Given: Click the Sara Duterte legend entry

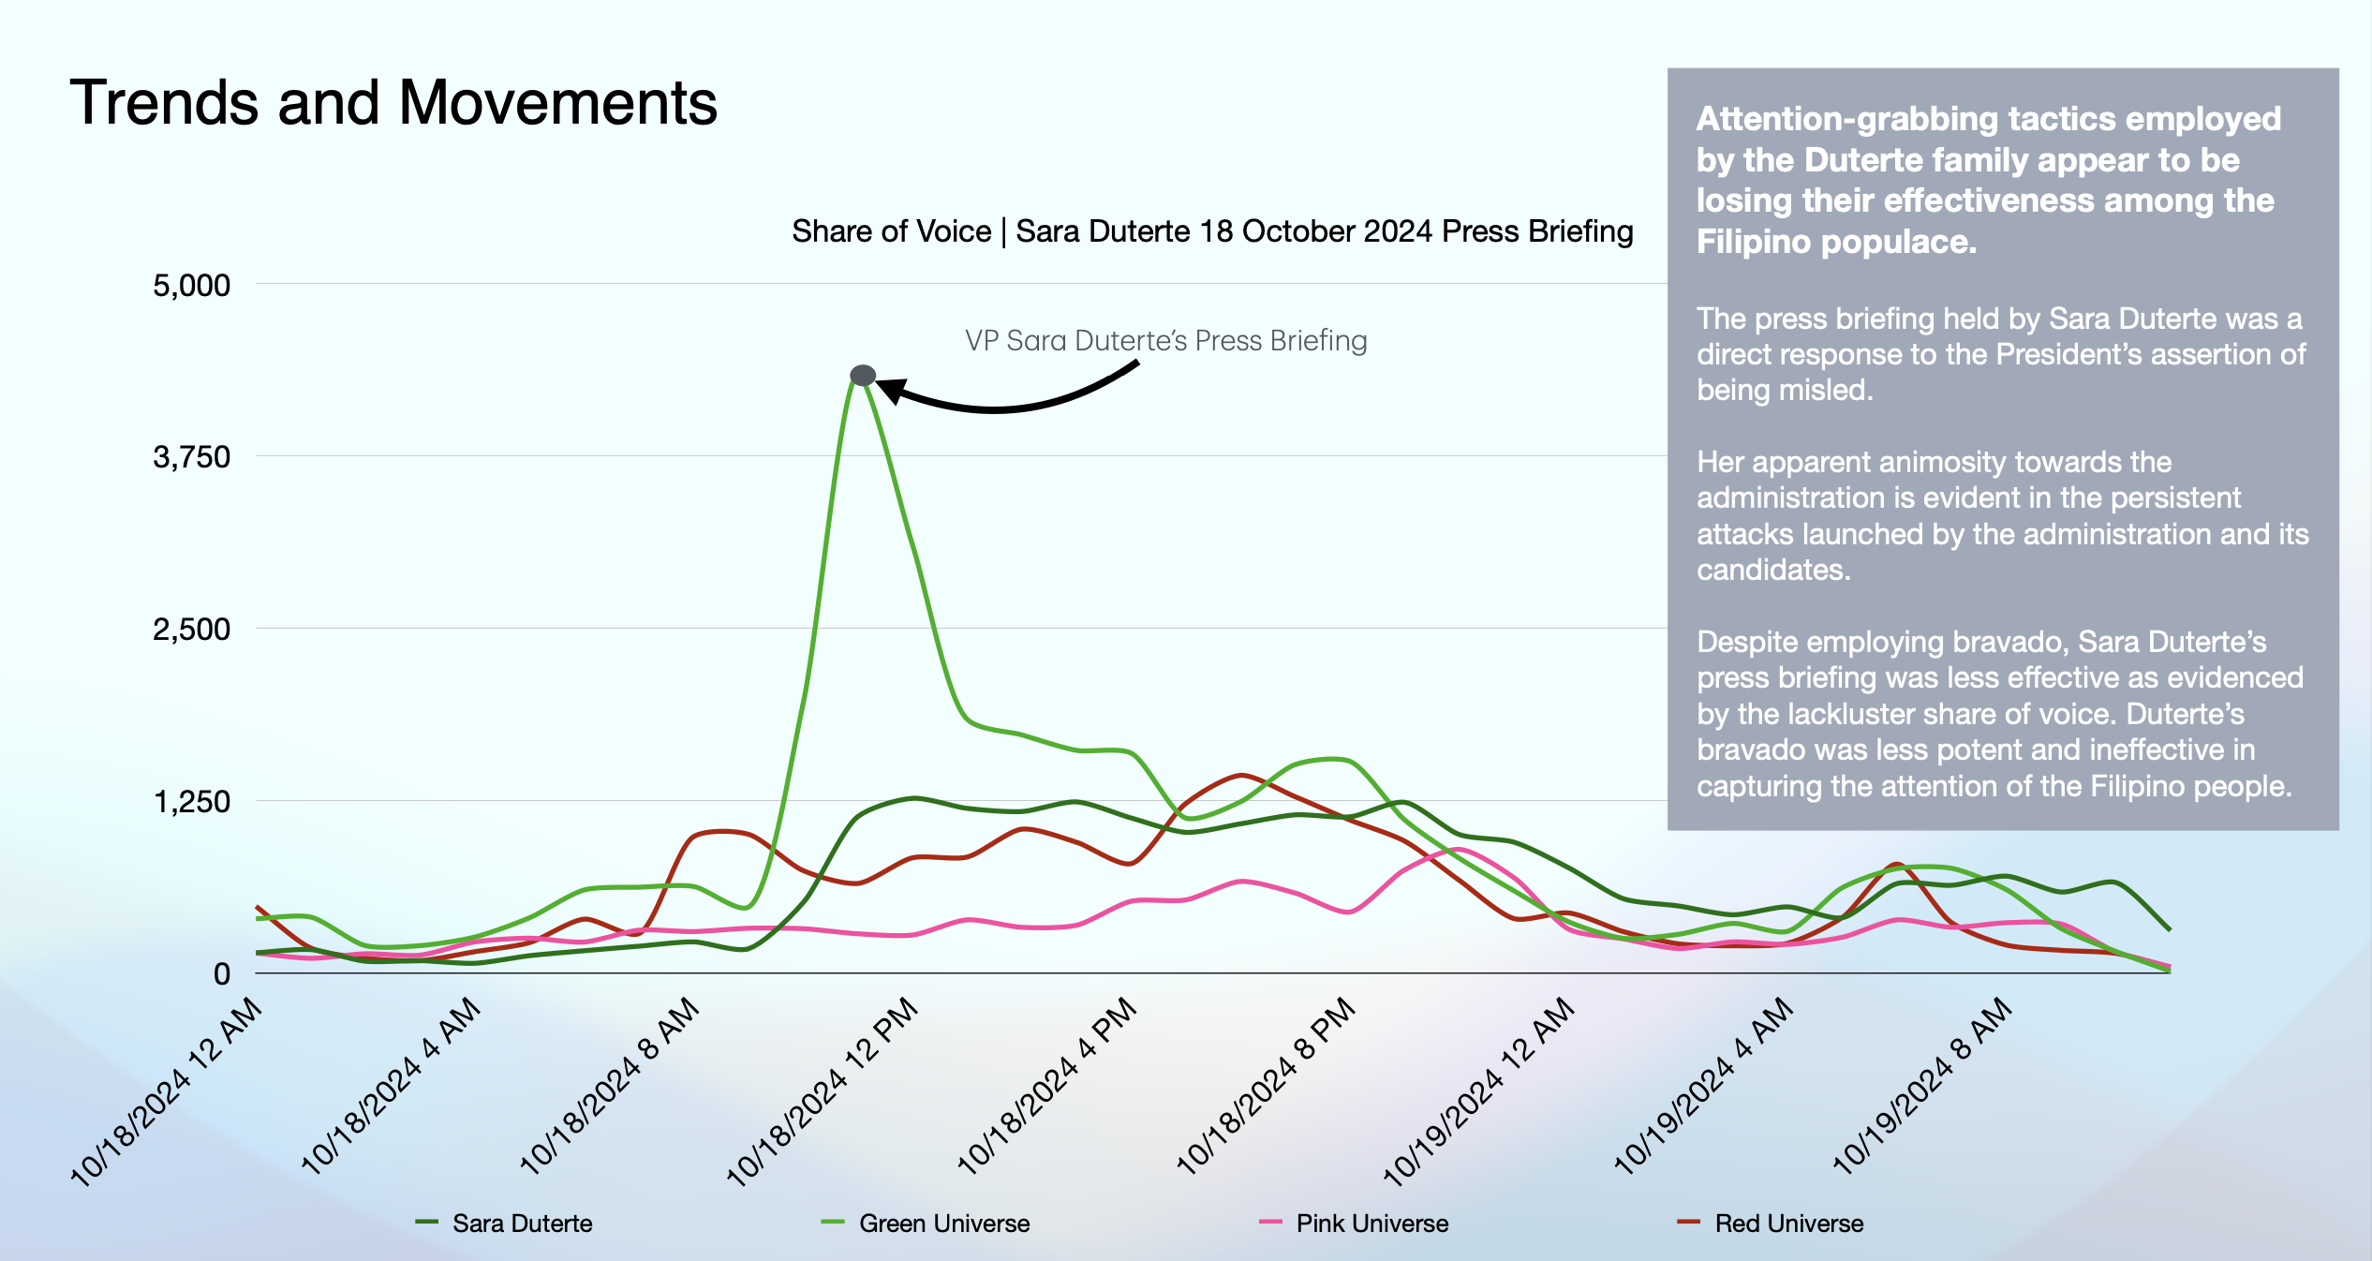Looking at the screenshot, I should pos(504,1224).
